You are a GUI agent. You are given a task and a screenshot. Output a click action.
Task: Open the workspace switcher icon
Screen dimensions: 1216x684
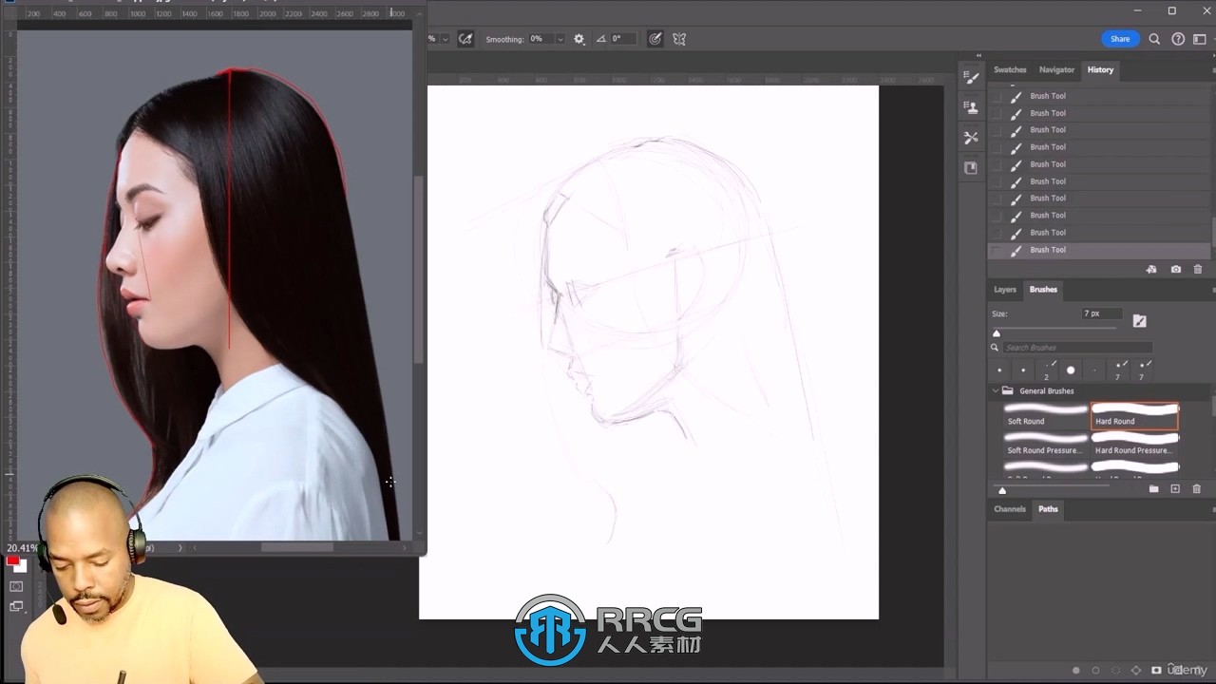pyautogui.click(x=1200, y=39)
